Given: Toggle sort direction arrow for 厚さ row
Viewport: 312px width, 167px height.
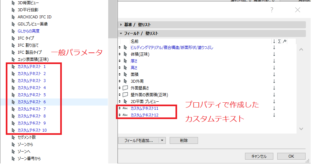Looking at the screenshot, I should tap(274, 61).
